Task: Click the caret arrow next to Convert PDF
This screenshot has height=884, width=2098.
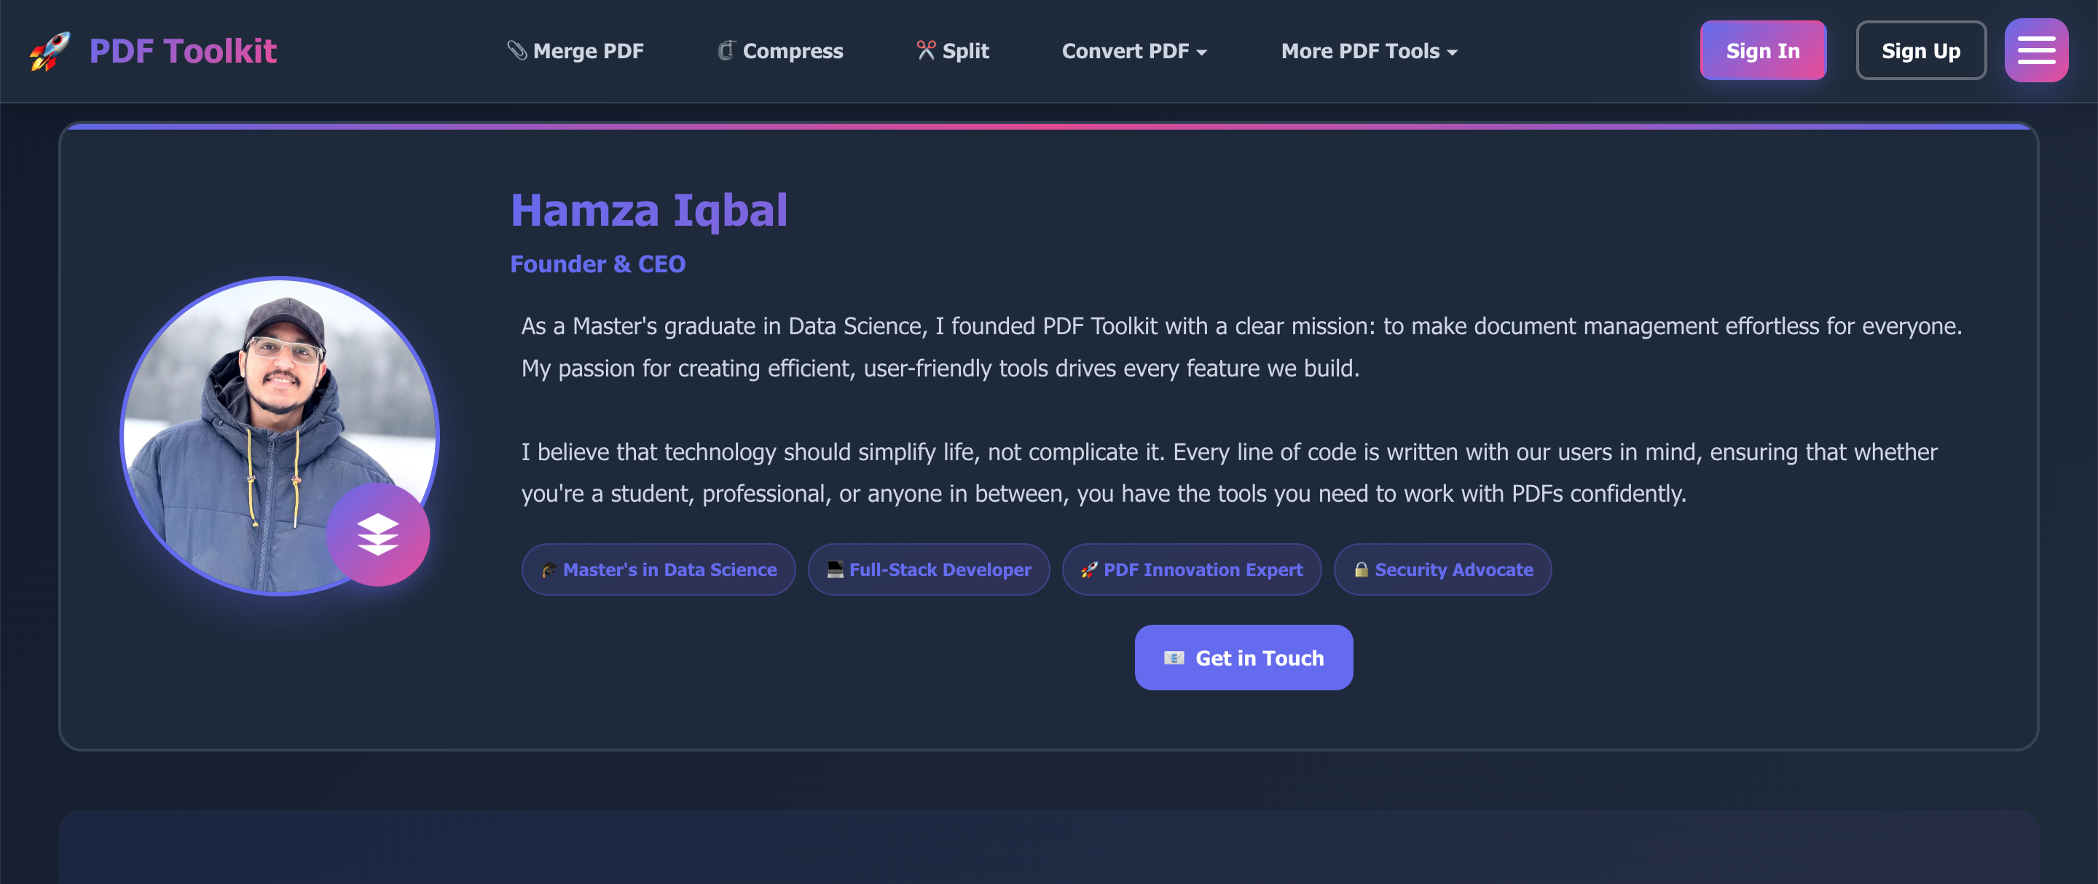Action: click(1201, 53)
